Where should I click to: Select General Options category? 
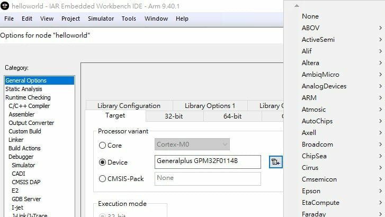point(39,80)
